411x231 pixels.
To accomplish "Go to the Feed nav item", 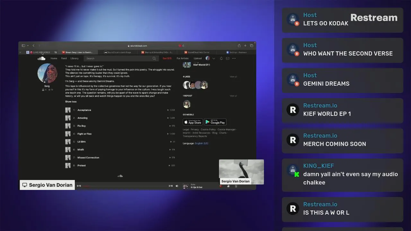I will pyautogui.click(x=64, y=58).
